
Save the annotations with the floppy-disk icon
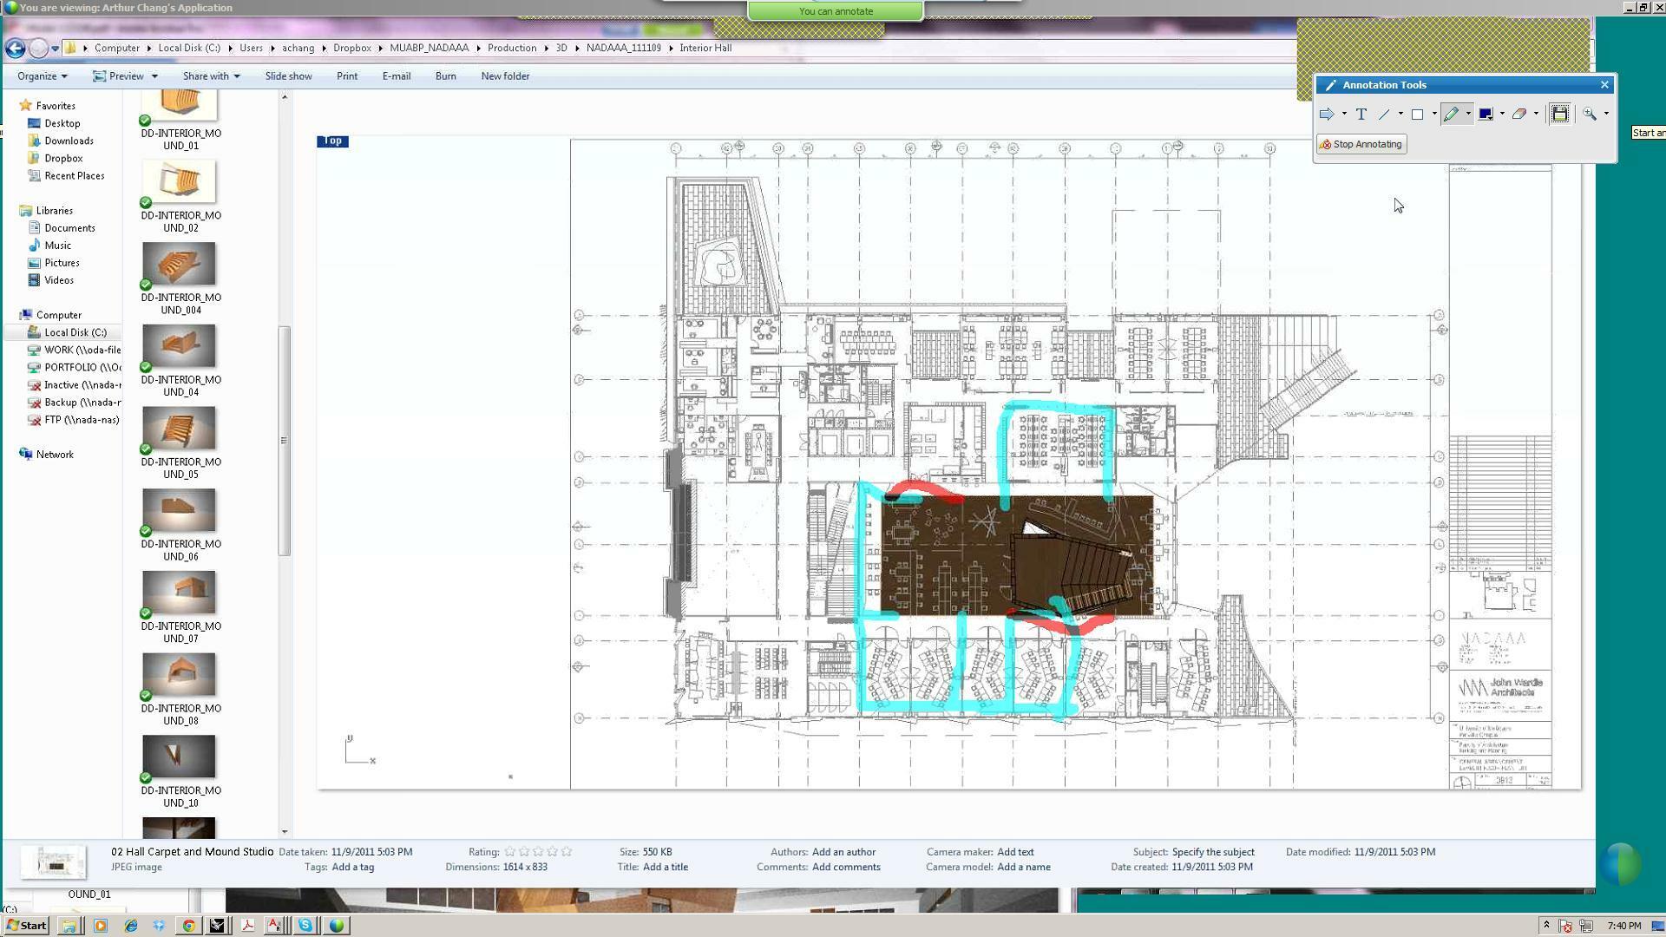pos(1559,114)
